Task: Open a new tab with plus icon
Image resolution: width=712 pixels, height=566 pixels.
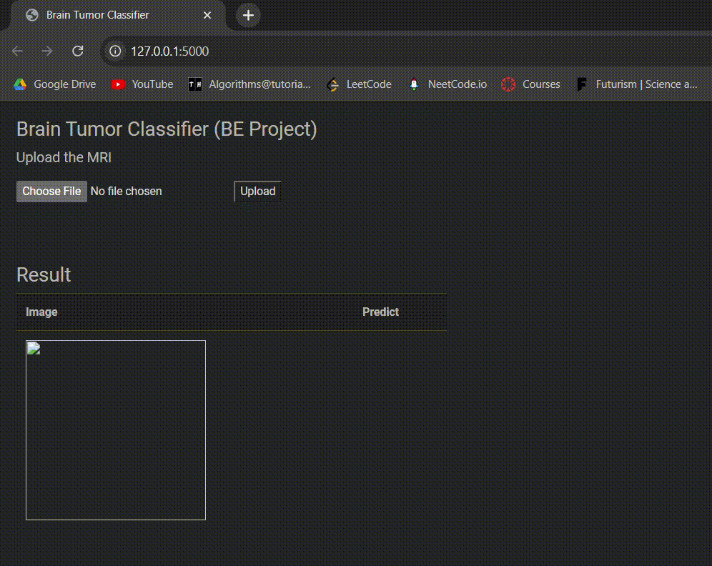Action: click(x=248, y=16)
